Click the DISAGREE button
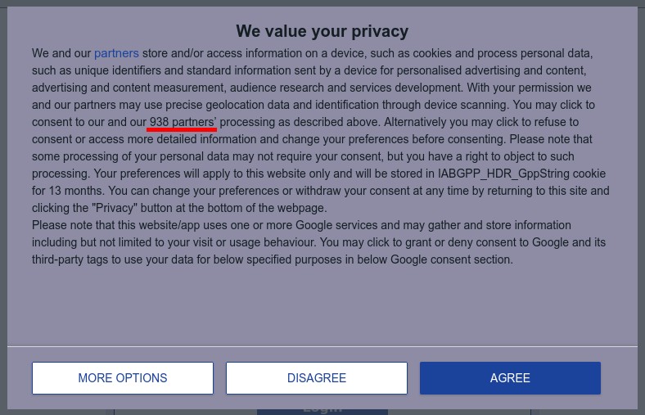The image size is (645, 415). coord(317,378)
